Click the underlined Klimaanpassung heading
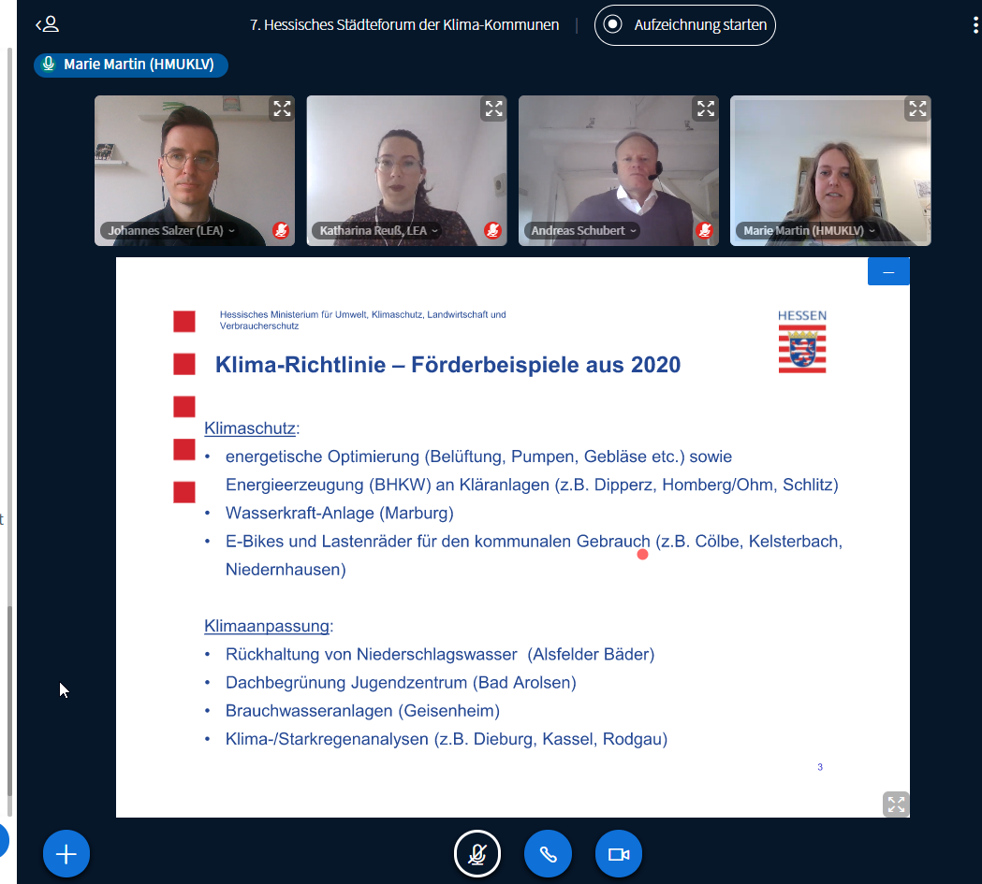 click(267, 626)
